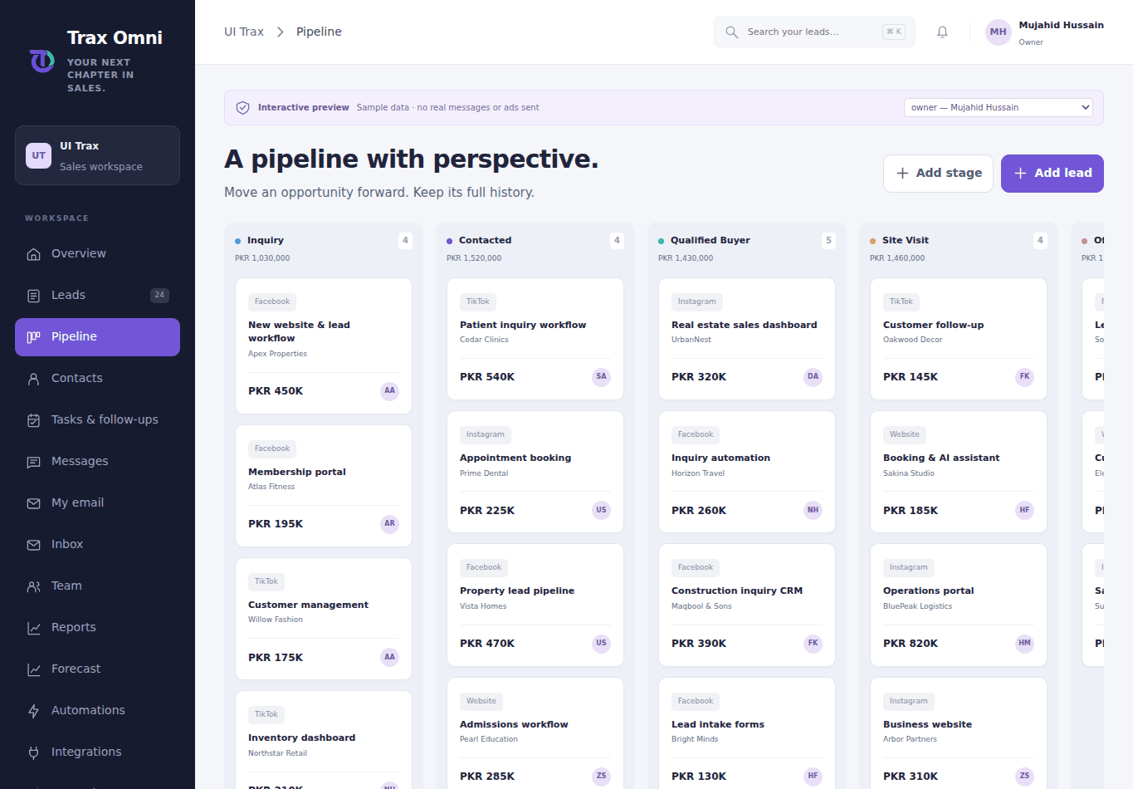Viewport: 1133px width, 789px height.
Task: Open the Customer follow-up card
Action: pyautogui.click(x=959, y=339)
